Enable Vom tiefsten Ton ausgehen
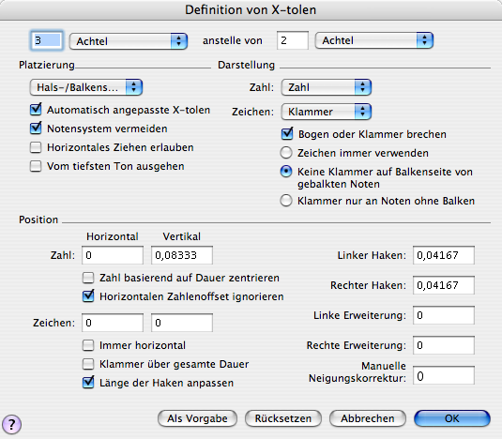 tap(36, 166)
